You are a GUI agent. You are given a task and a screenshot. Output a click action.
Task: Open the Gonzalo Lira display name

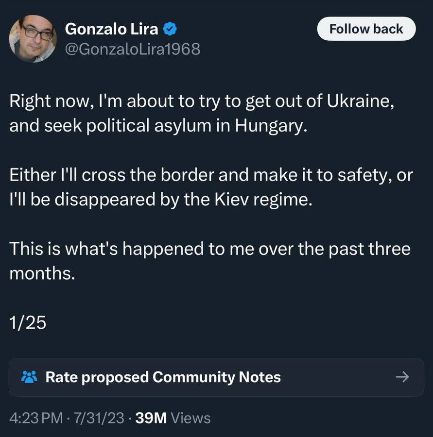(111, 29)
